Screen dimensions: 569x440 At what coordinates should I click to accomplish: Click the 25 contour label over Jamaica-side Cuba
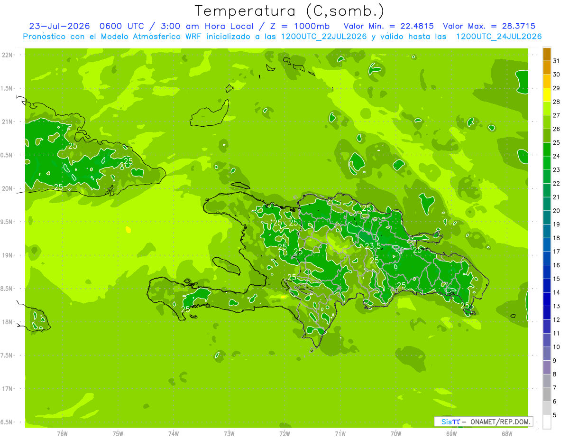pos(59,187)
